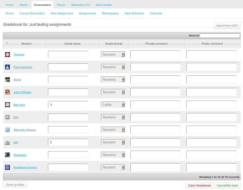Open Grade format dropdown for Kunal
The image size is (243, 190).
click(x=113, y=80)
